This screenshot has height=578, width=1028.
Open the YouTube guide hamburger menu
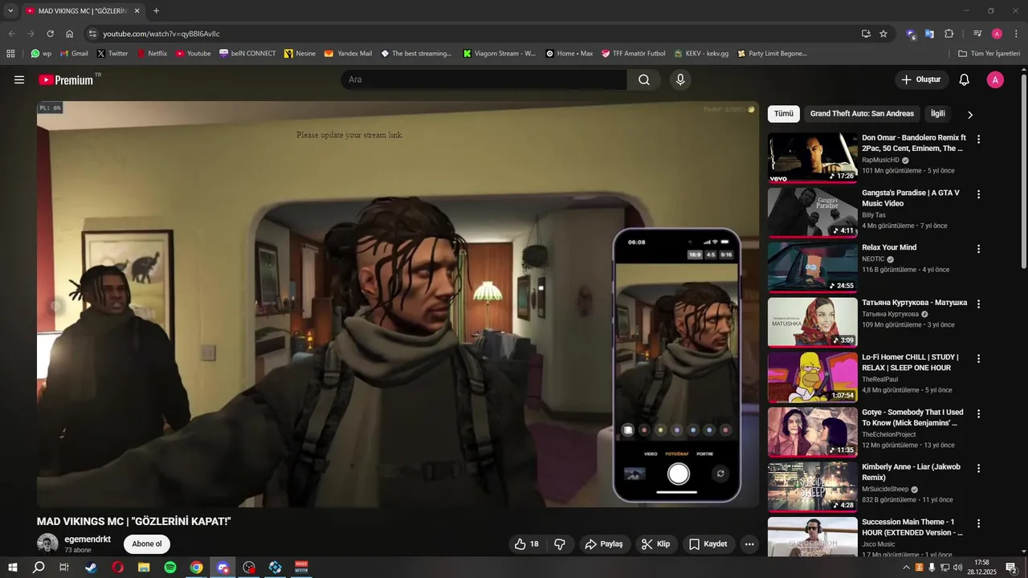(x=19, y=79)
